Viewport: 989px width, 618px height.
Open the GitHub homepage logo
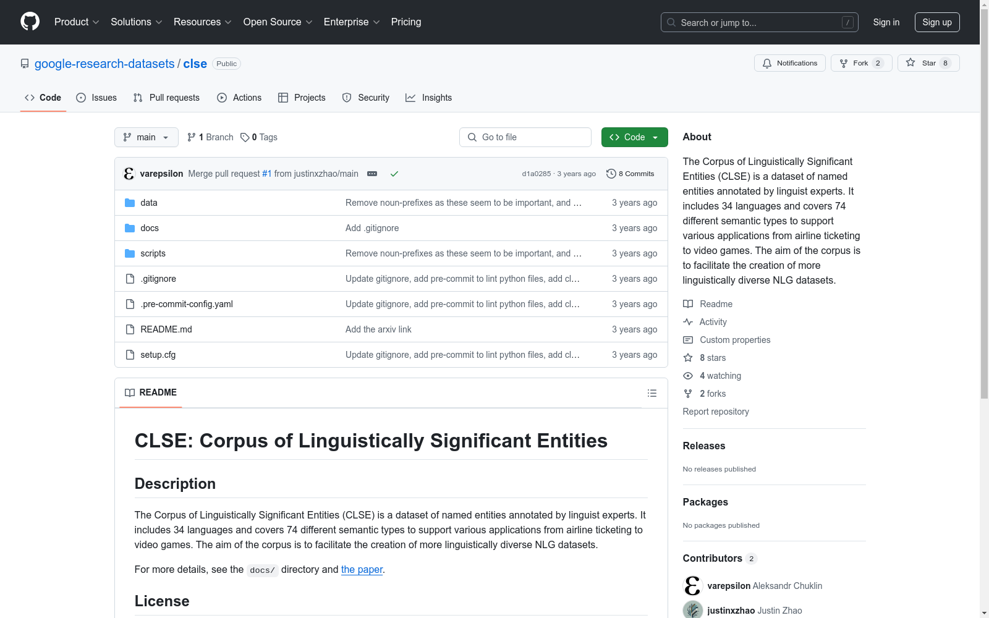pyautogui.click(x=30, y=22)
